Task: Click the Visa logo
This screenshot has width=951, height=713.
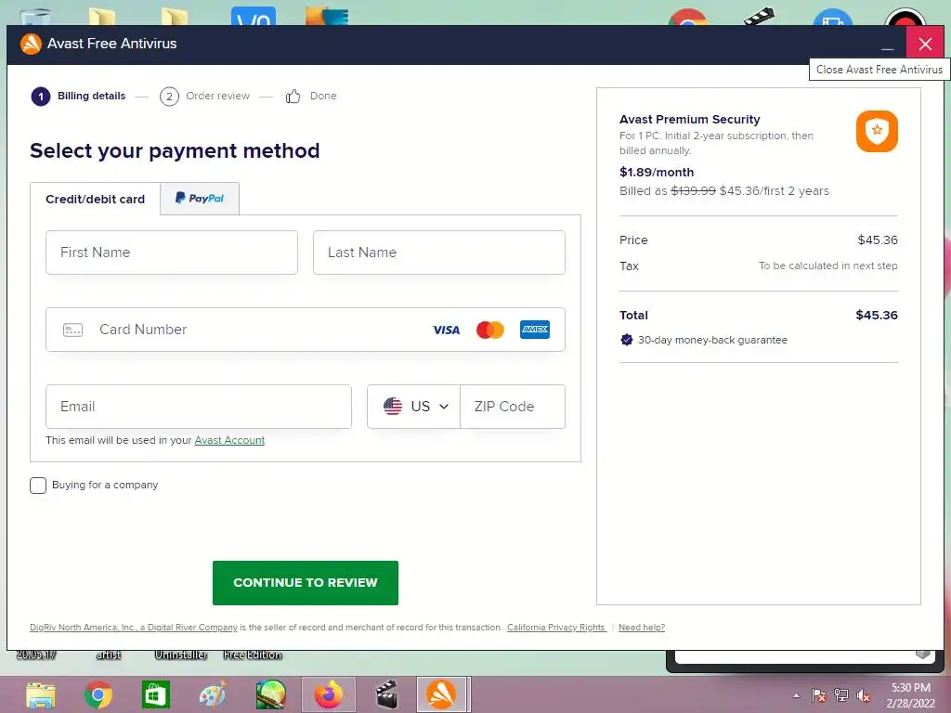Action: click(x=446, y=330)
